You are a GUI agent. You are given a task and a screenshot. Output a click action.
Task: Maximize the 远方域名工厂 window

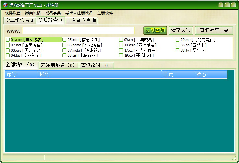point(227,5)
